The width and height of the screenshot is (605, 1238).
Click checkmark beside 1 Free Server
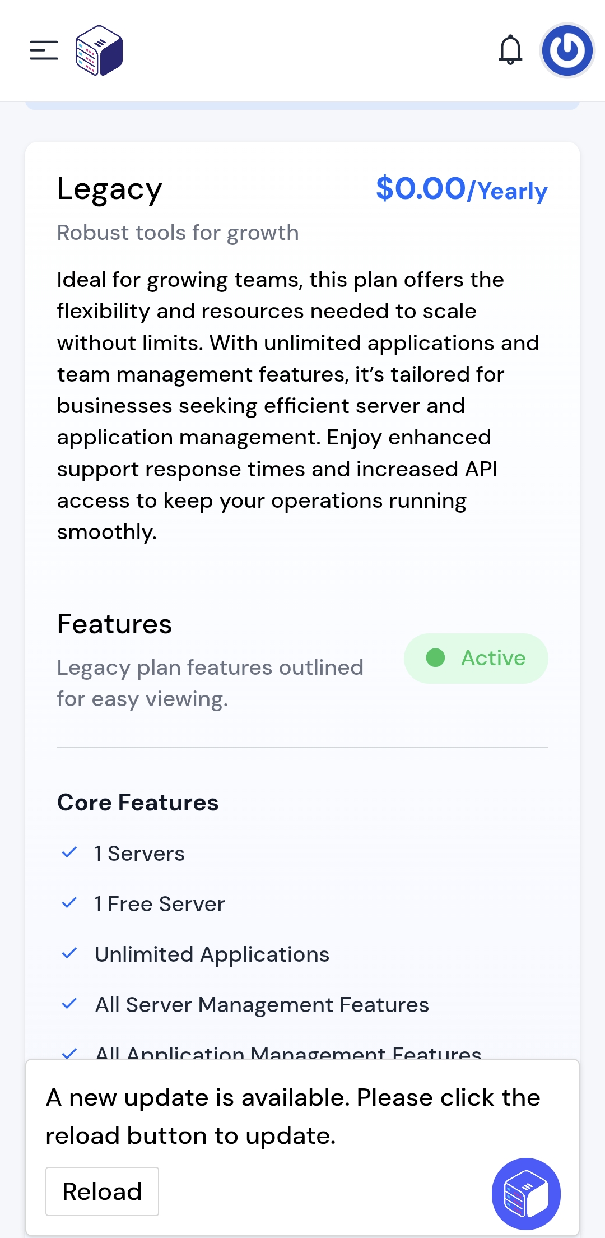coord(69,903)
